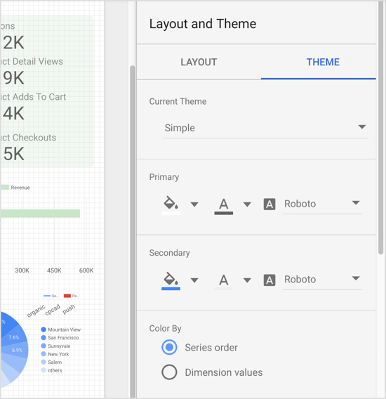Click the white Primary fill color swatch bar

point(171,214)
